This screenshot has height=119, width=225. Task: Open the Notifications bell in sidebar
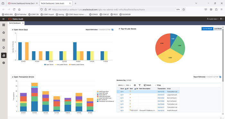click(4, 48)
